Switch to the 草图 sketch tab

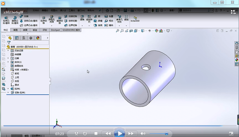15,30
